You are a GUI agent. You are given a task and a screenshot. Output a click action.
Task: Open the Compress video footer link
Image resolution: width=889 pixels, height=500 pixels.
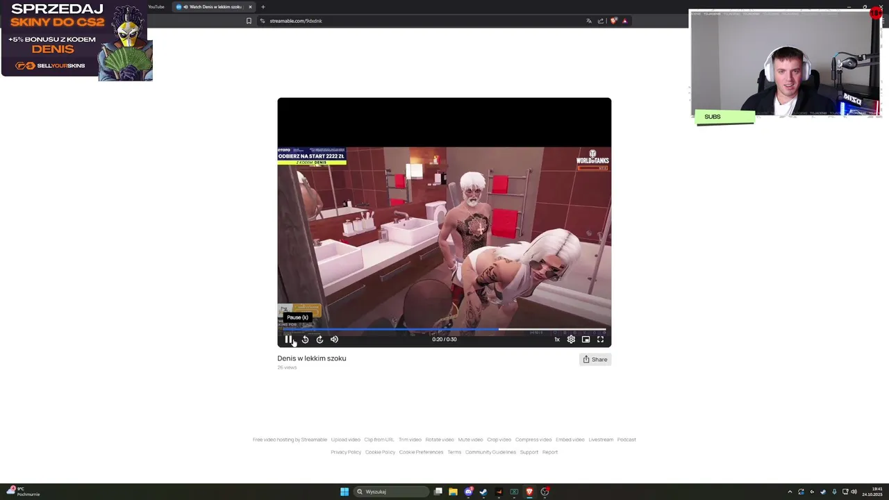click(x=533, y=440)
